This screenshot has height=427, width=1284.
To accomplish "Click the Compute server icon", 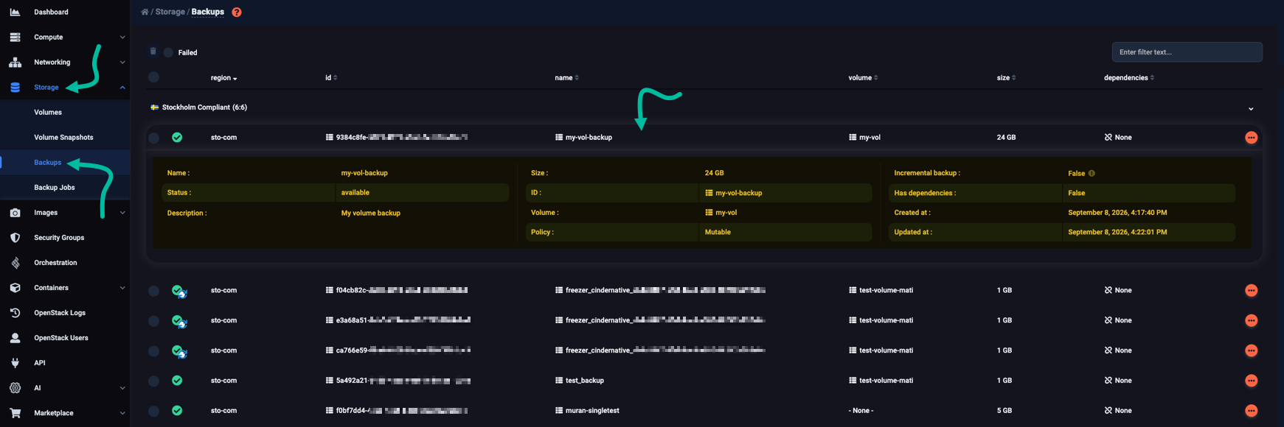I will click(x=15, y=37).
